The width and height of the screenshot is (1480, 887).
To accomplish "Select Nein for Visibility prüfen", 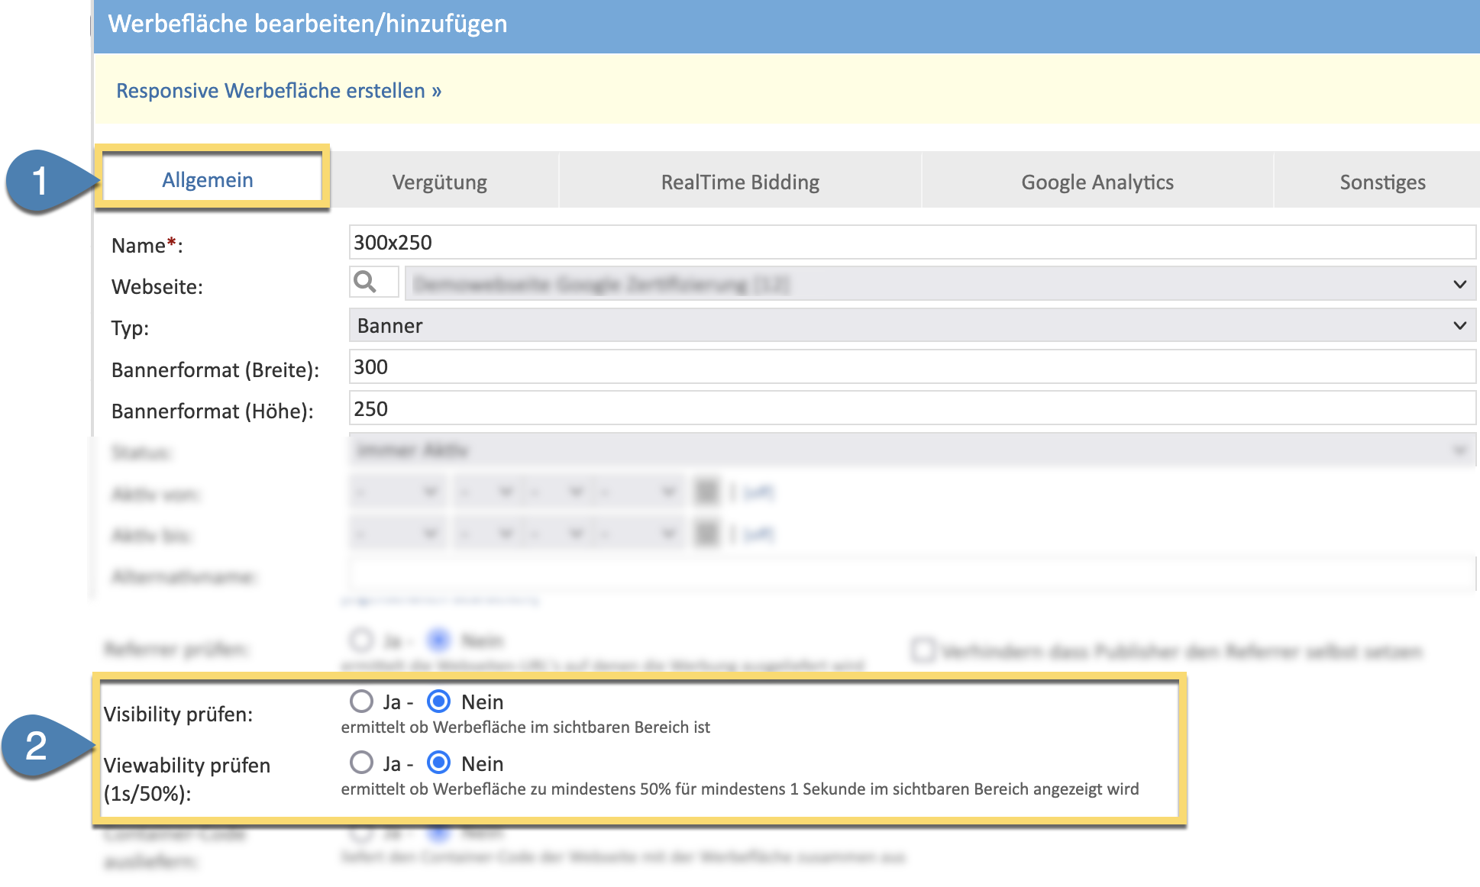I will click(439, 701).
